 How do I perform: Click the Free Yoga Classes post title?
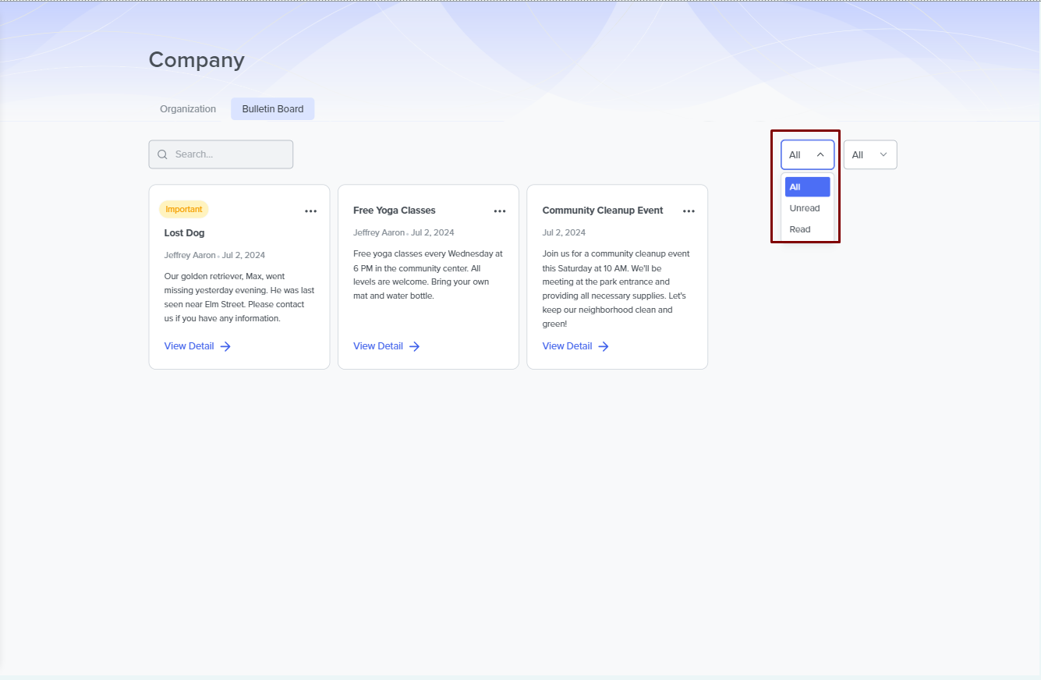[x=394, y=211]
